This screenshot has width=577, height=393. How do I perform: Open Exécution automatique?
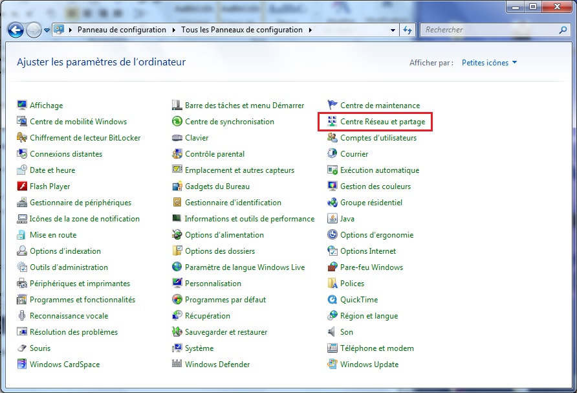pyautogui.click(x=380, y=170)
